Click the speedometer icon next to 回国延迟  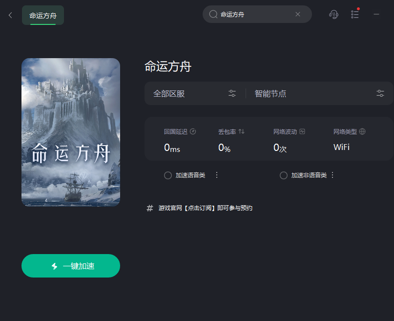coord(193,131)
